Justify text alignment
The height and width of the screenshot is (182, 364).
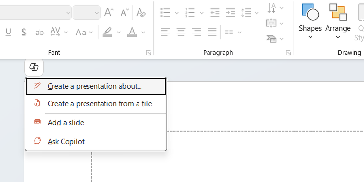212,32
